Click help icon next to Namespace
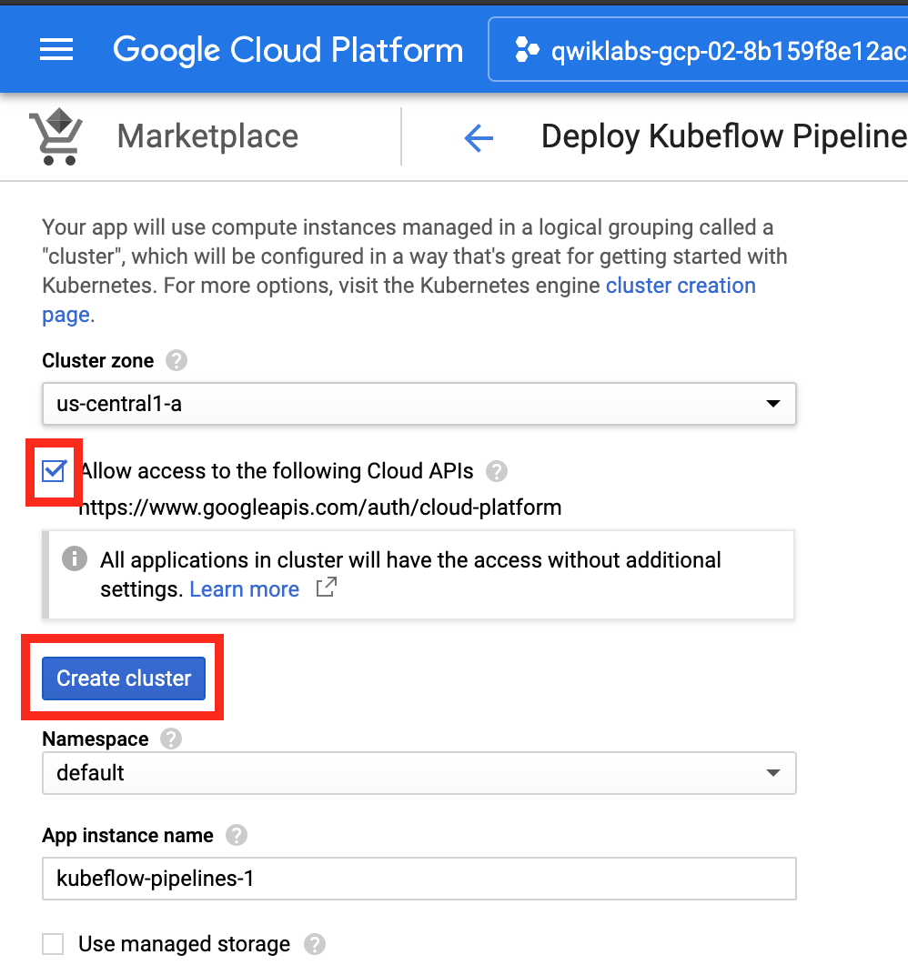908x975 pixels. [171, 739]
